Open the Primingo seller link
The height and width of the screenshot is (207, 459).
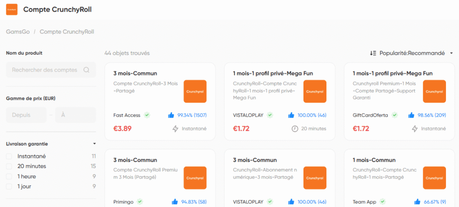click(x=123, y=202)
